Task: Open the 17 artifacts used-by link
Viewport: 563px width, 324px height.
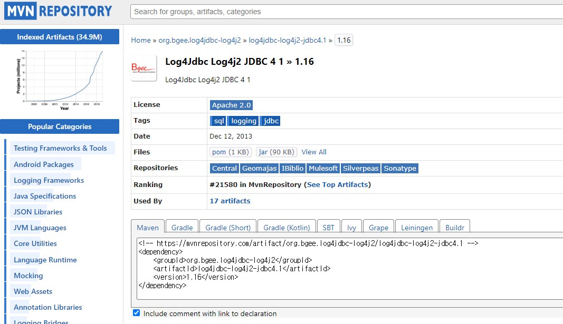Action: point(230,201)
